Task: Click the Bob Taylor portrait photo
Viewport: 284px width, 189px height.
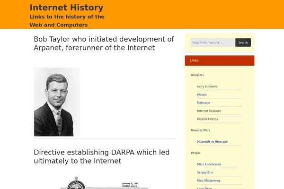Action: click(57, 102)
